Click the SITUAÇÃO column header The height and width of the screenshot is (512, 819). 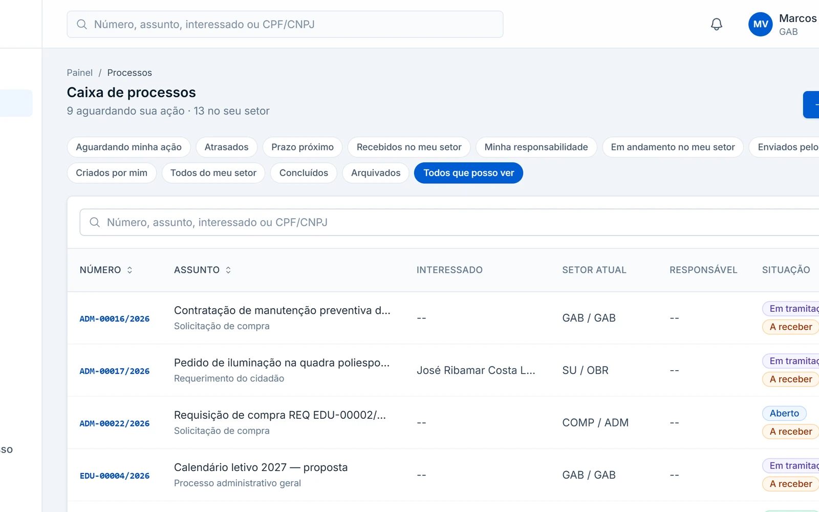[786, 270]
